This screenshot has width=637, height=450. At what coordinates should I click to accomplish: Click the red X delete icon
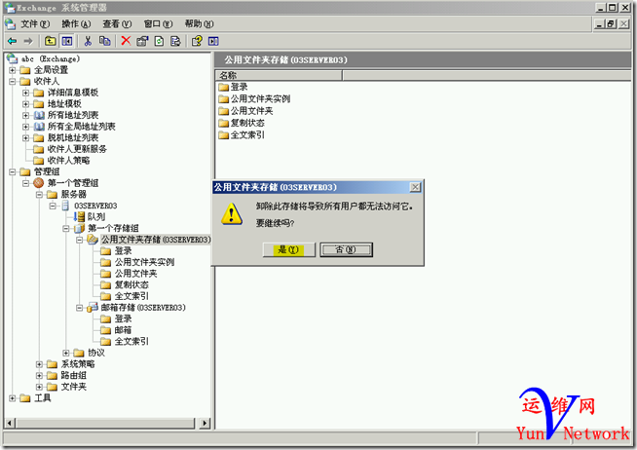tap(126, 41)
